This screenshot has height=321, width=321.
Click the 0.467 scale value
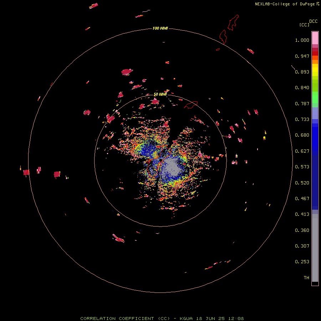point(302,199)
